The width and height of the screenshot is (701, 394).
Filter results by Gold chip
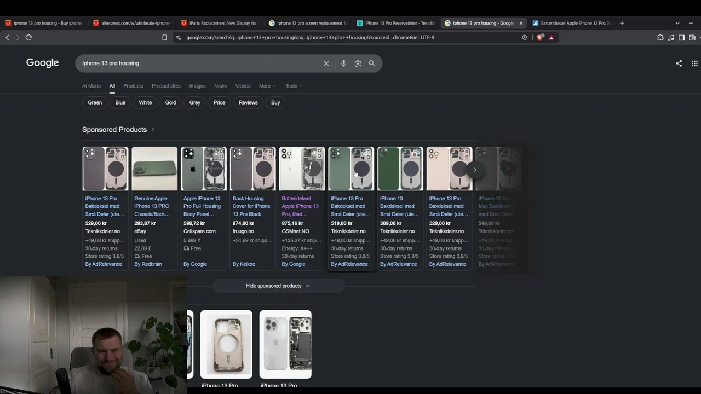[x=171, y=102]
